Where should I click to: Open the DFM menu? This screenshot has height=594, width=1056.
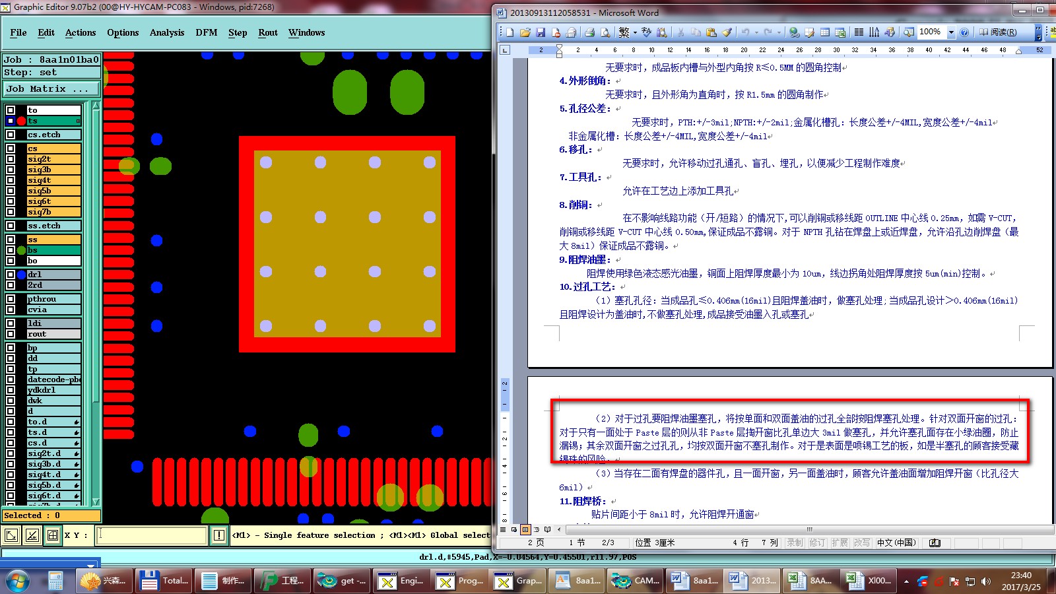pyautogui.click(x=207, y=32)
